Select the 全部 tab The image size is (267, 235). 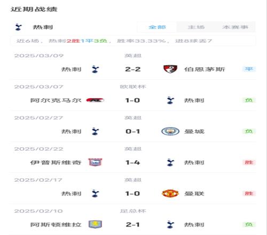coord(157,27)
